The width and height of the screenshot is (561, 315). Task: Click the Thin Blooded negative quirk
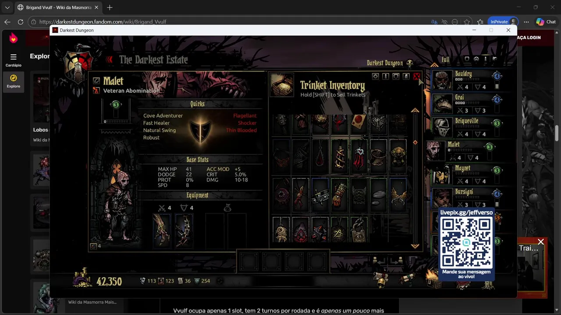pyautogui.click(x=241, y=130)
